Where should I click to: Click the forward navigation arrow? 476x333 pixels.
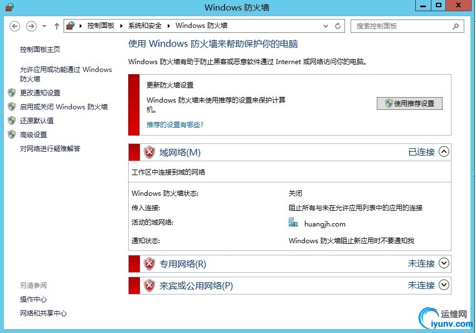coord(31,26)
